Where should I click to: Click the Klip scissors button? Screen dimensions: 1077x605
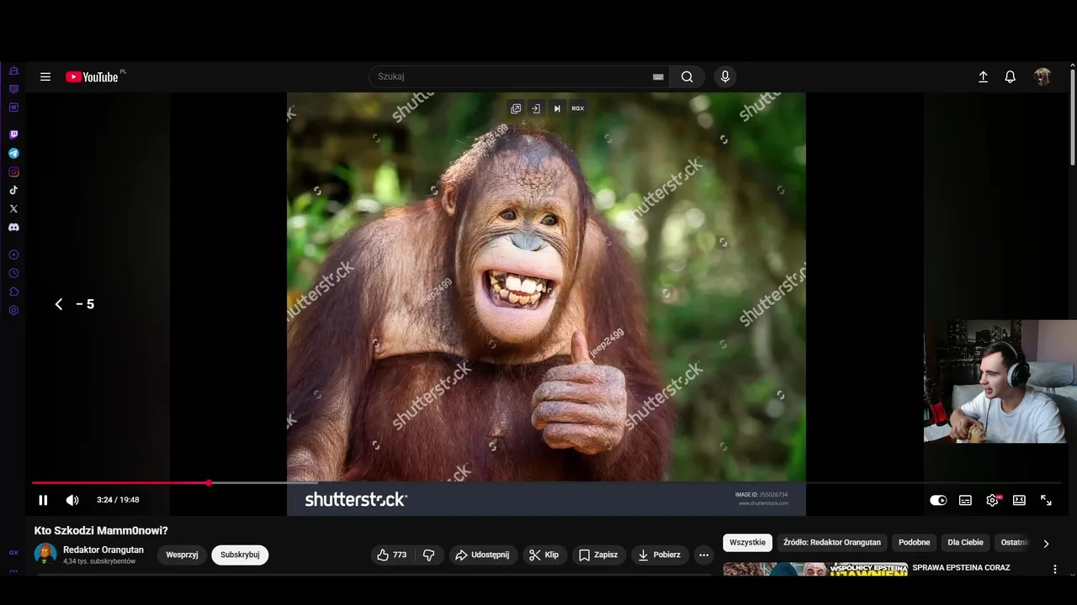[x=544, y=555]
